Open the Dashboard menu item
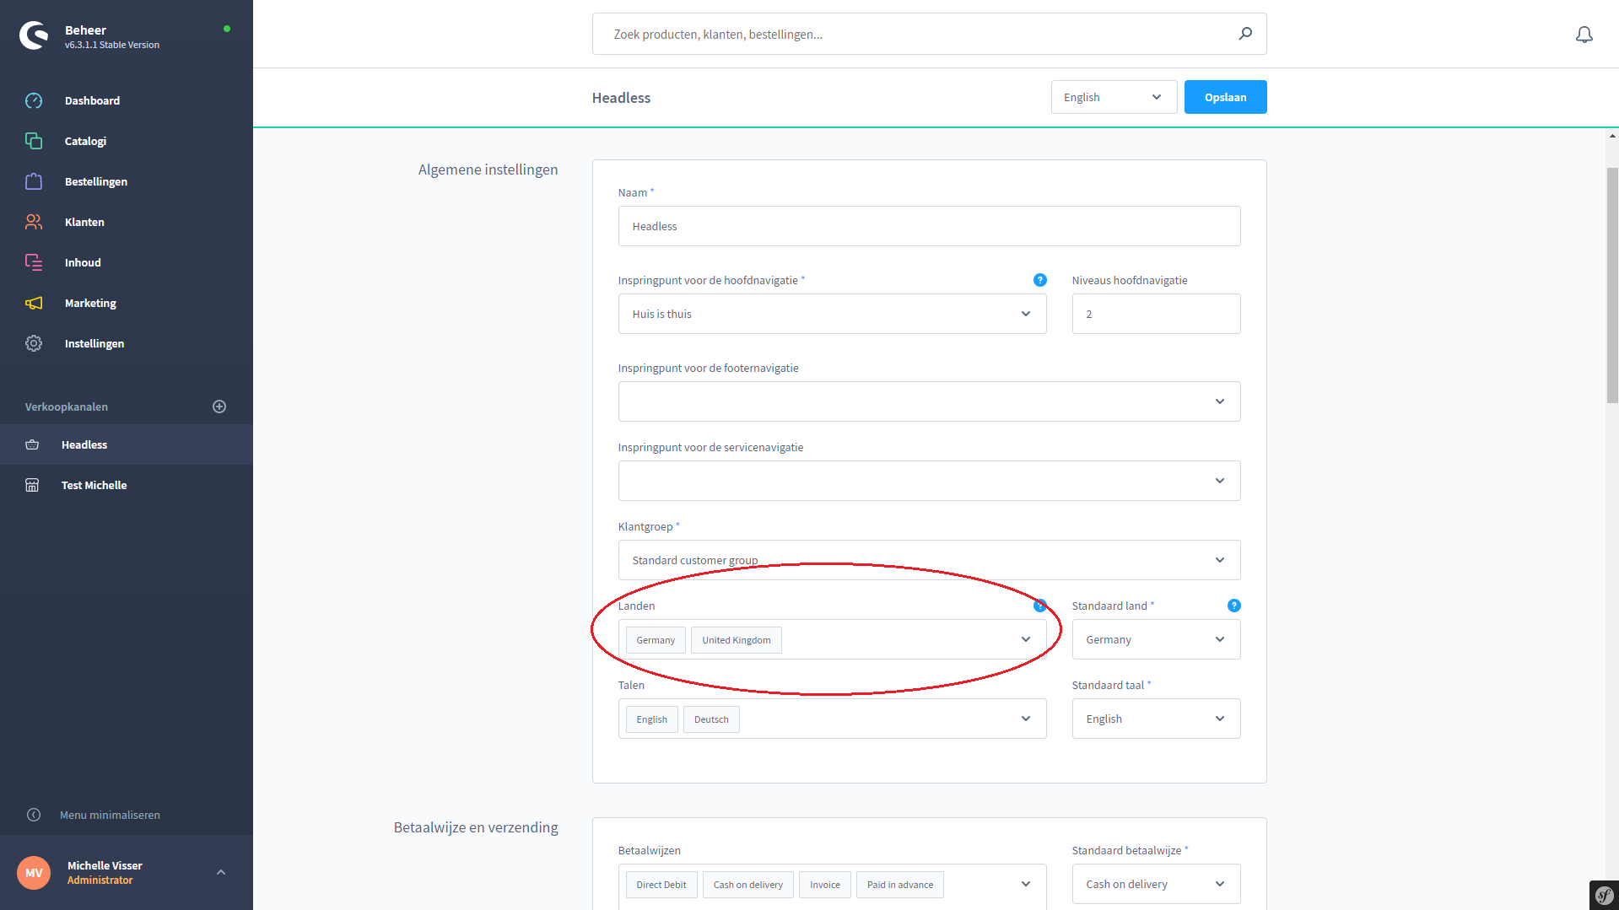 tap(92, 100)
